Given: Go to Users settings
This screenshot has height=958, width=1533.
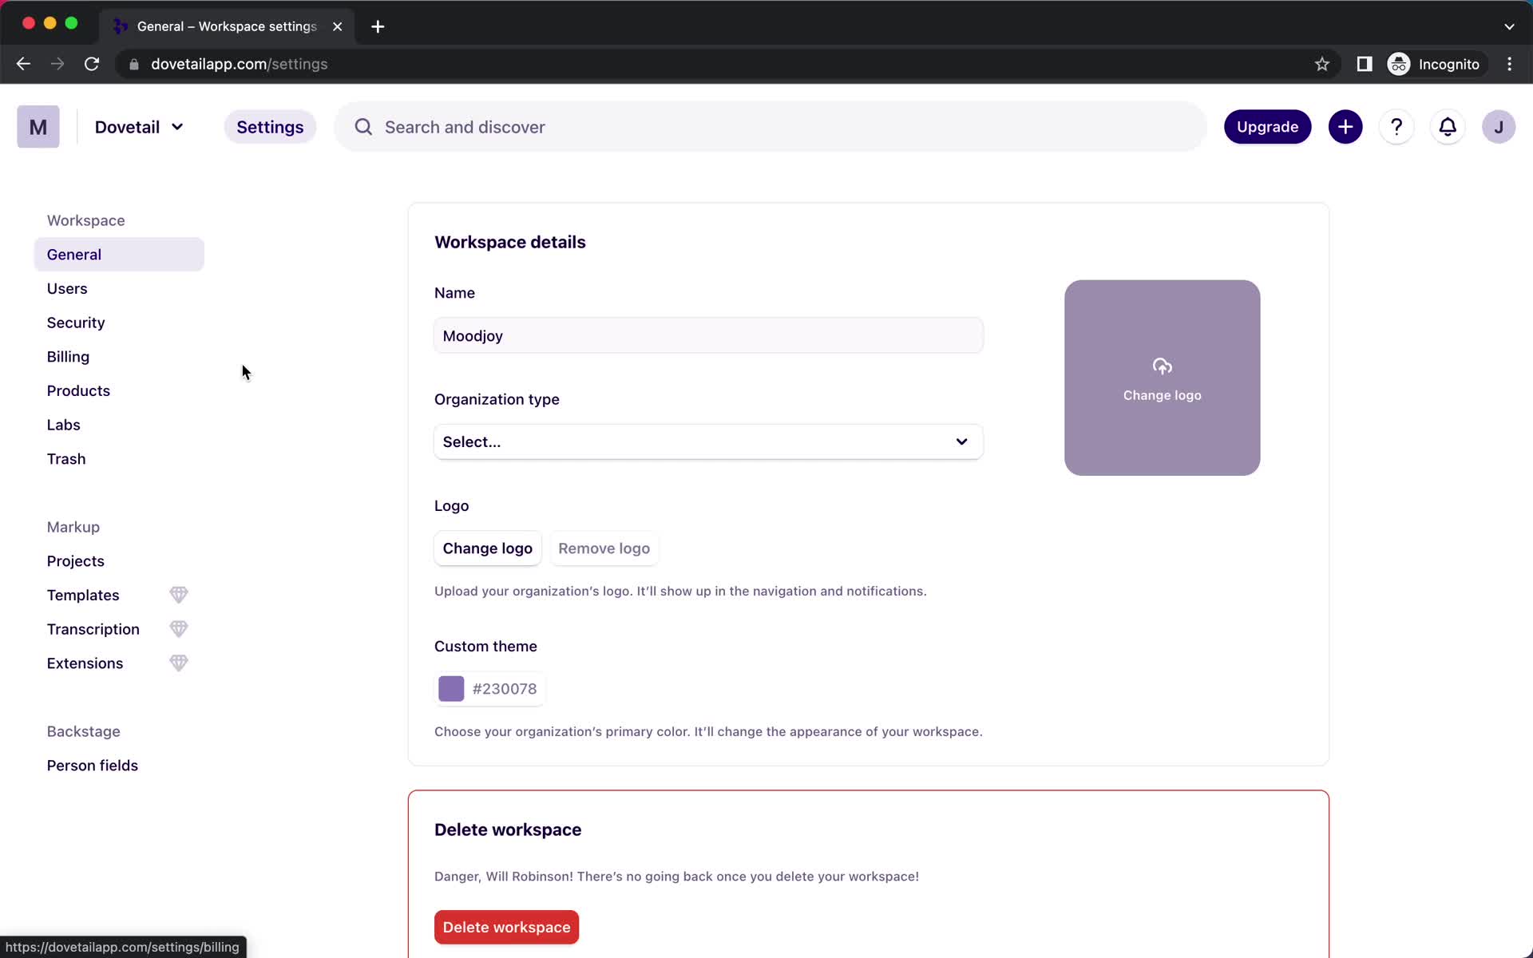Looking at the screenshot, I should (x=67, y=289).
